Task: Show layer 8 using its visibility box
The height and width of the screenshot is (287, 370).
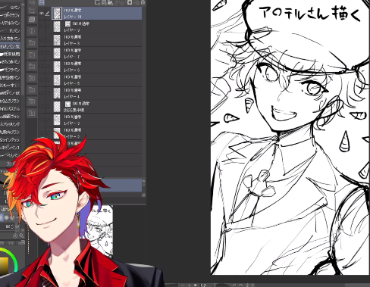Action: [42, 40]
